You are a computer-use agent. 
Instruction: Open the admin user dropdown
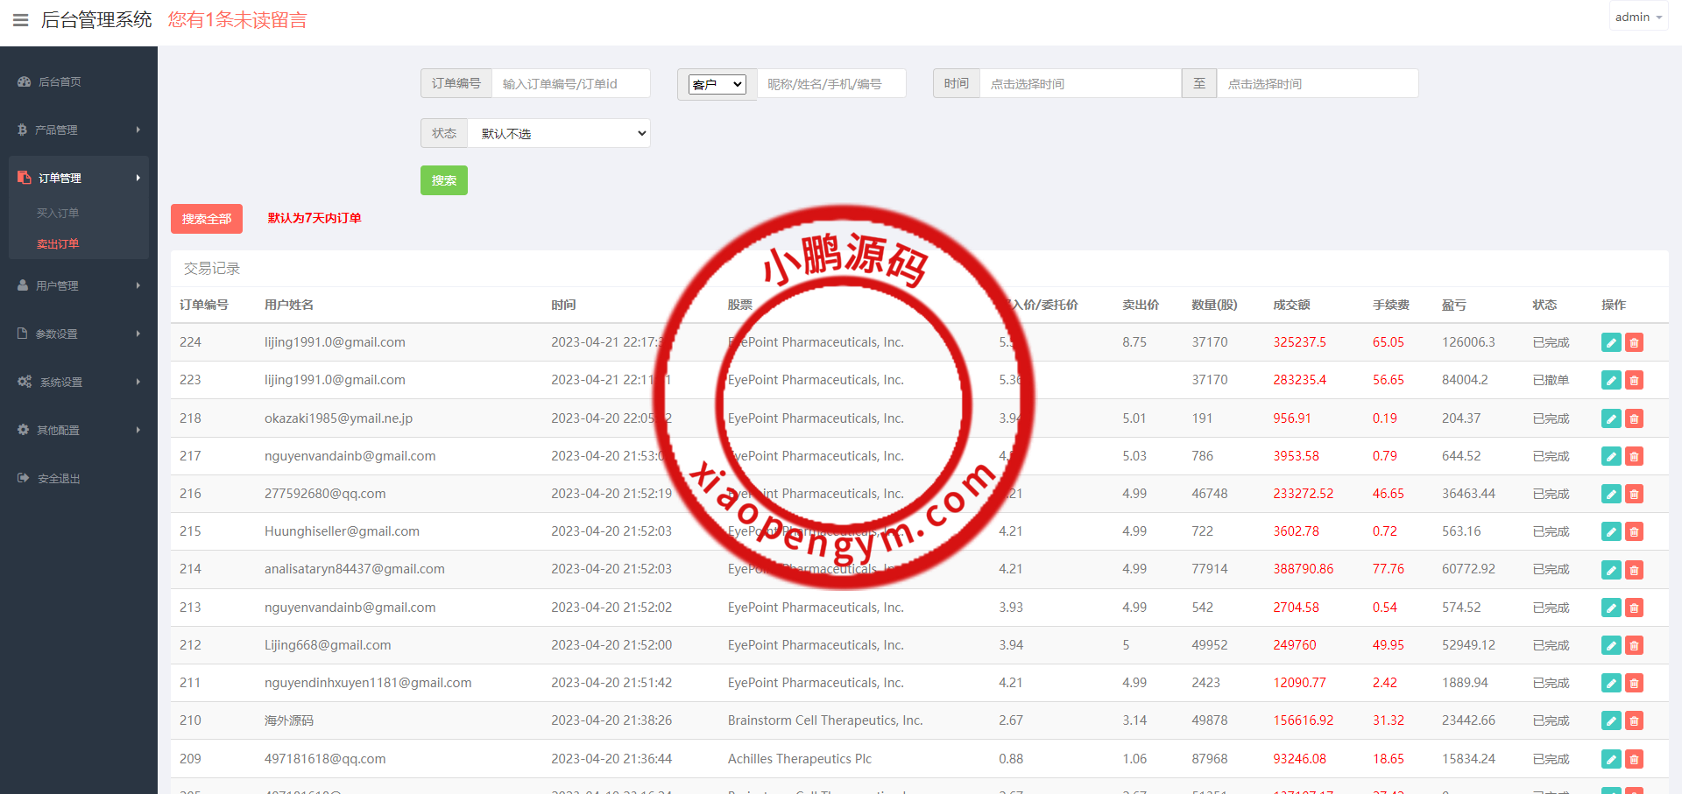[1637, 17]
